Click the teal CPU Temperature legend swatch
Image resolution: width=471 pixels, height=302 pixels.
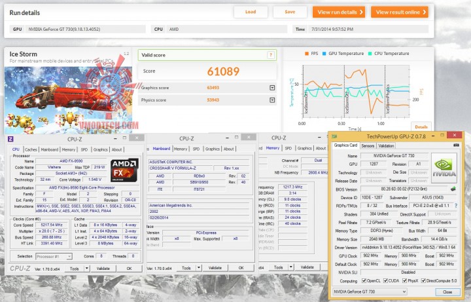pos(370,54)
